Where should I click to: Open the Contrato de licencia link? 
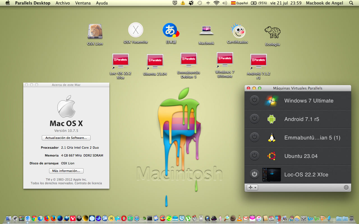(88, 183)
